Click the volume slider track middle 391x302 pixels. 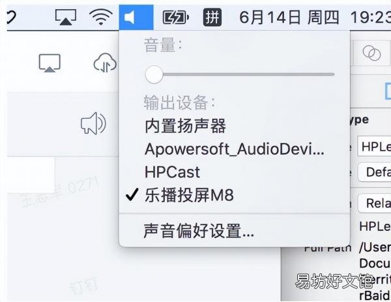click(x=240, y=74)
